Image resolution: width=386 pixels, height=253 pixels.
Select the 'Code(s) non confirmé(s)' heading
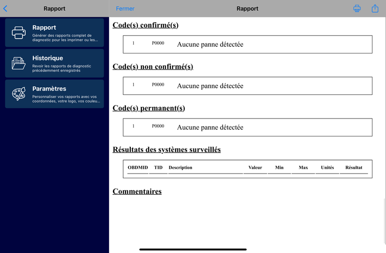(x=153, y=67)
